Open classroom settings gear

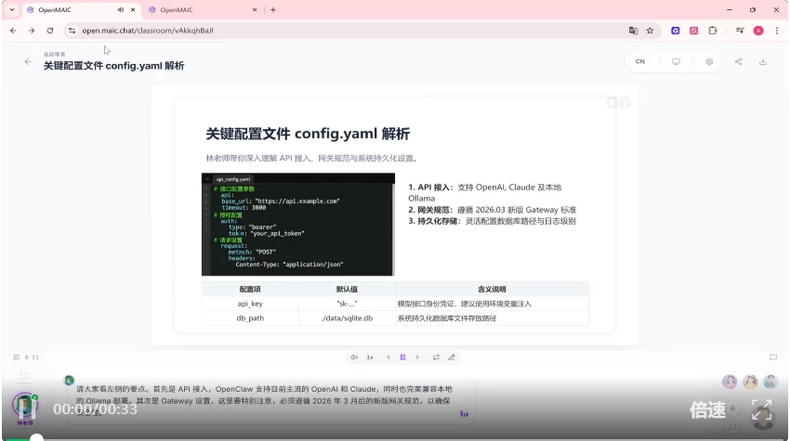pos(709,61)
